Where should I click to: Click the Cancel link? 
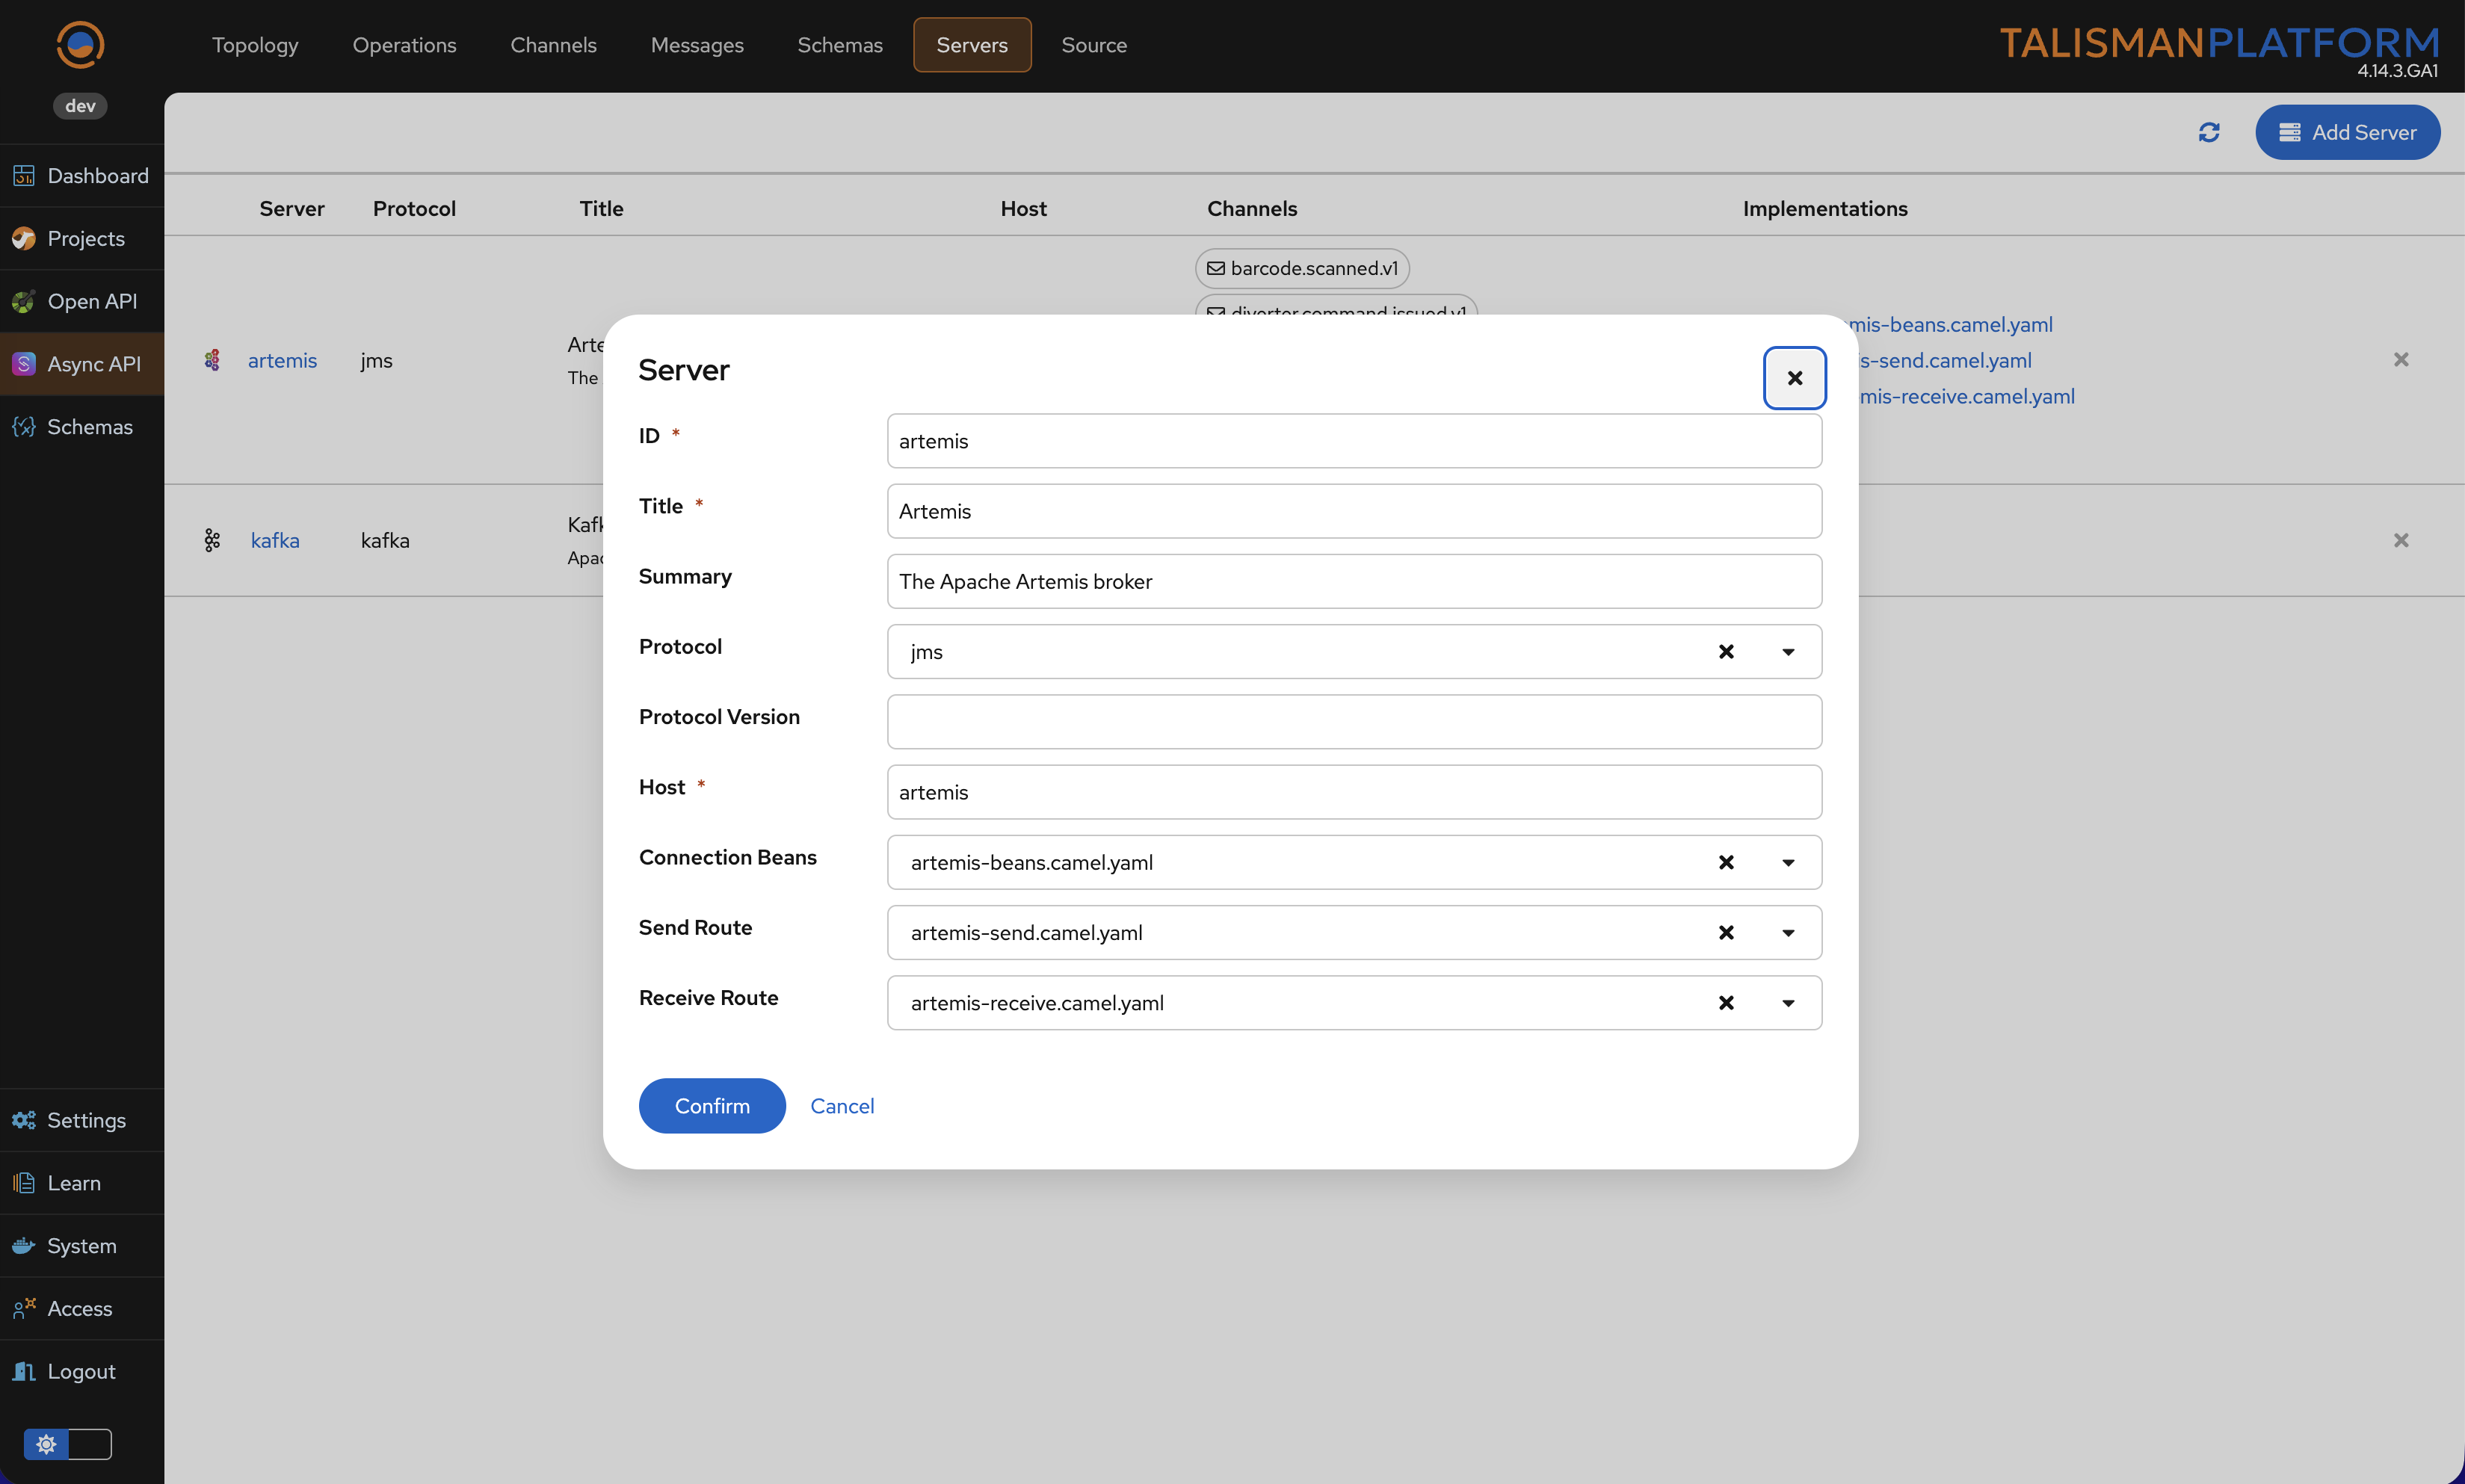tap(842, 1106)
